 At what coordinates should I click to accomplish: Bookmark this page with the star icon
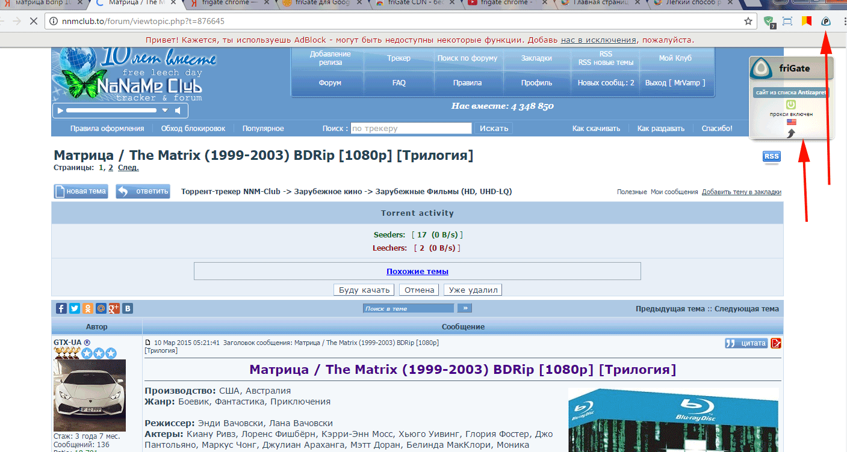748,21
